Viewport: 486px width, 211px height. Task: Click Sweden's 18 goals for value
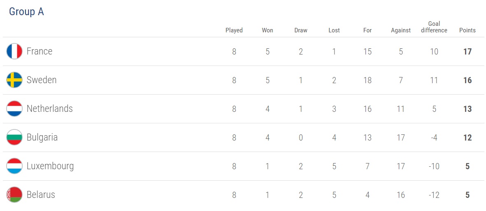tap(367, 80)
